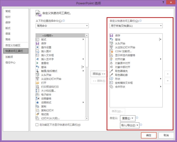
Task: Click info icon next to 从下列位置选择命令
Action: click(64, 21)
